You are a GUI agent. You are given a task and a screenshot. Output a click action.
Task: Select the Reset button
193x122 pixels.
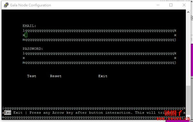pyautogui.click(x=56, y=76)
